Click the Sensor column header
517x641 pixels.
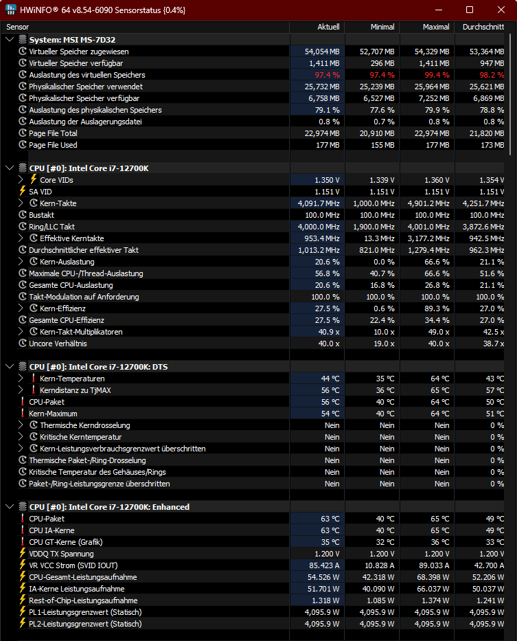click(x=145, y=27)
